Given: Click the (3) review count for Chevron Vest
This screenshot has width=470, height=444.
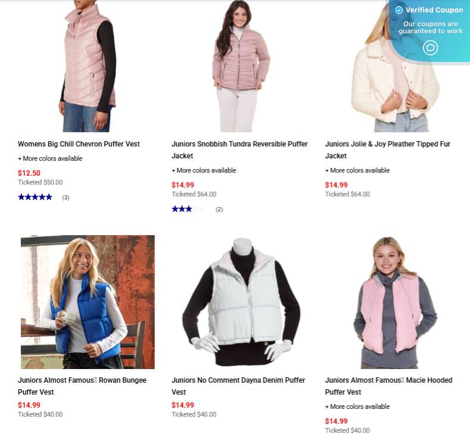Looking at the screenshot, I should point(66,198).
